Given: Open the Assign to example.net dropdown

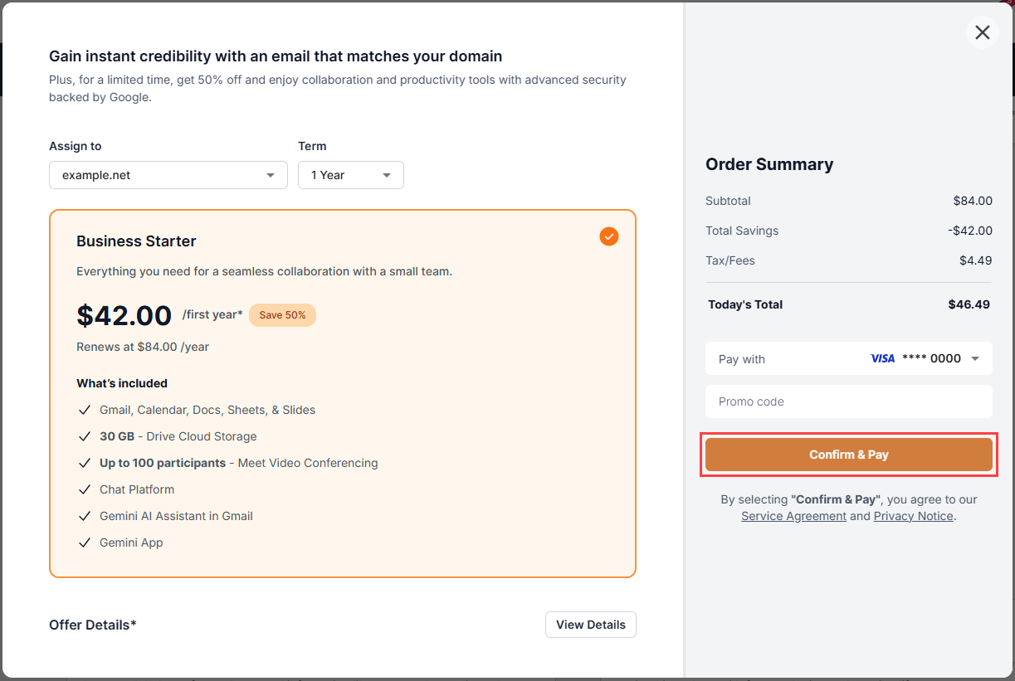Looking at the screenshot, I should tap(168, 175).
